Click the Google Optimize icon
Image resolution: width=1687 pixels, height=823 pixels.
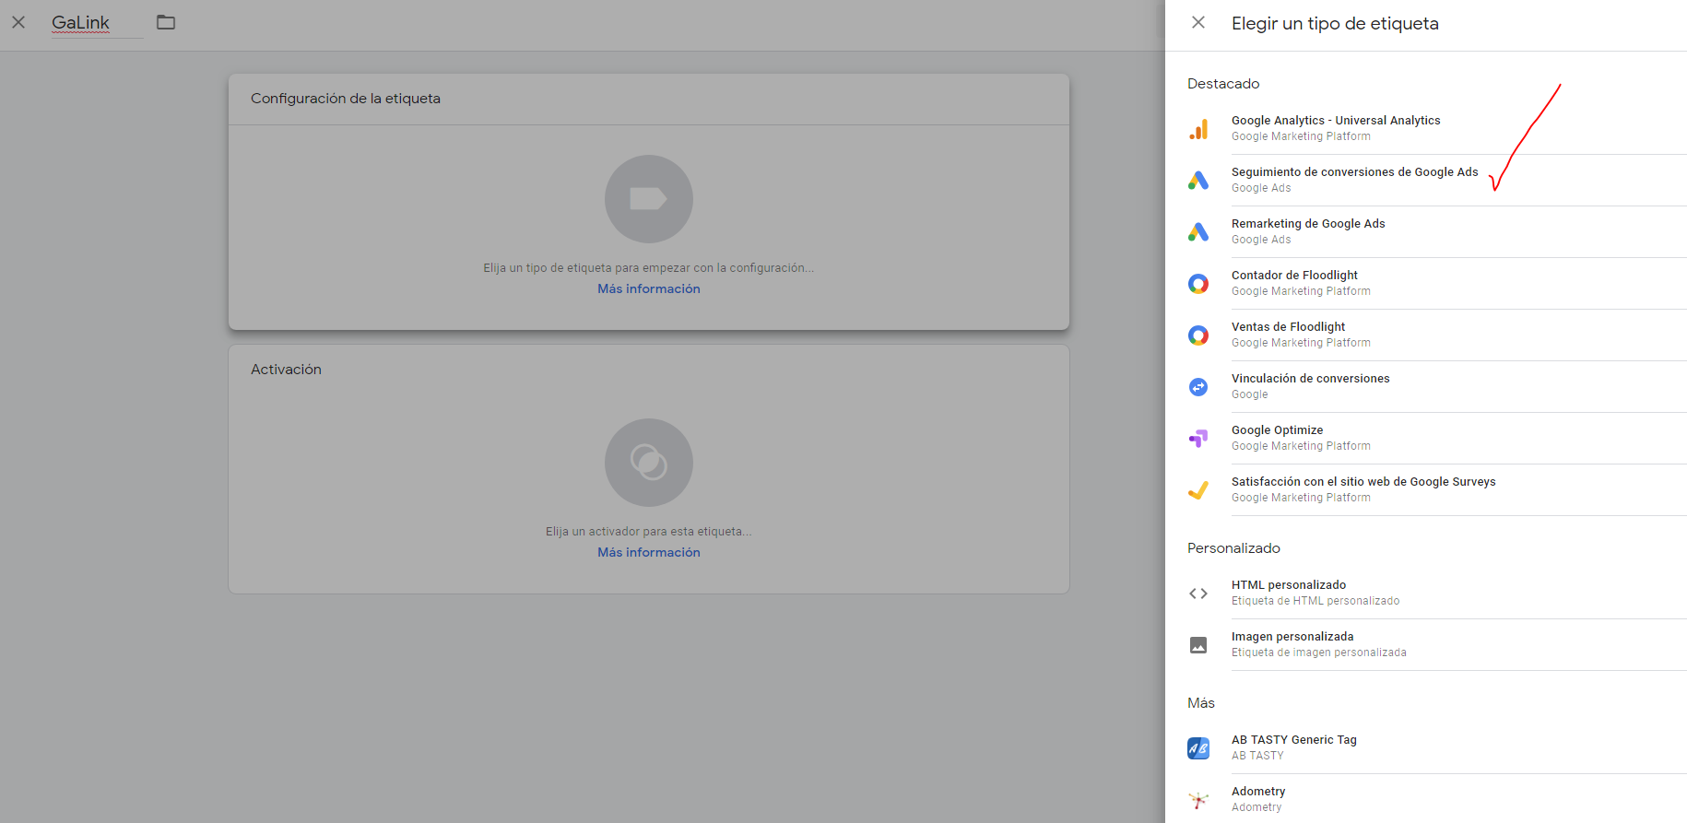pyautogui.click(x=1198, y=439)
